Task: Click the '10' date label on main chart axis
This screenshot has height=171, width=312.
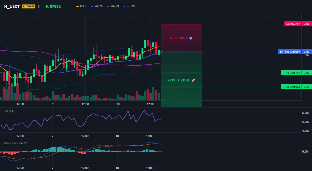Action: click(x=118, y=104)
